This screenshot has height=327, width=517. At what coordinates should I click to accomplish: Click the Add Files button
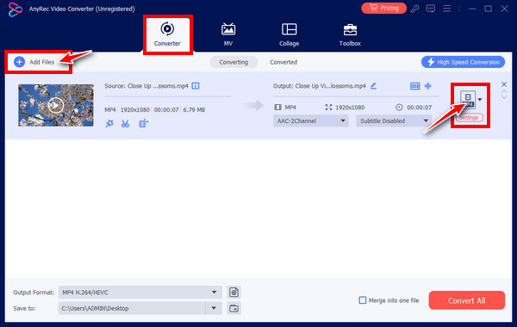tap(34, 62)
